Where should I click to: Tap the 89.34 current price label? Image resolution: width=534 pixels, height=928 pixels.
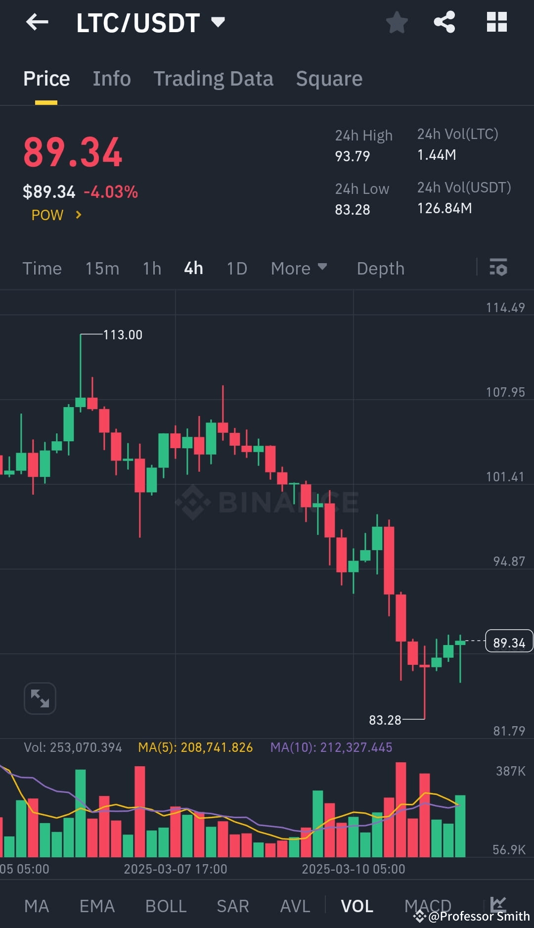pos(509,642)
